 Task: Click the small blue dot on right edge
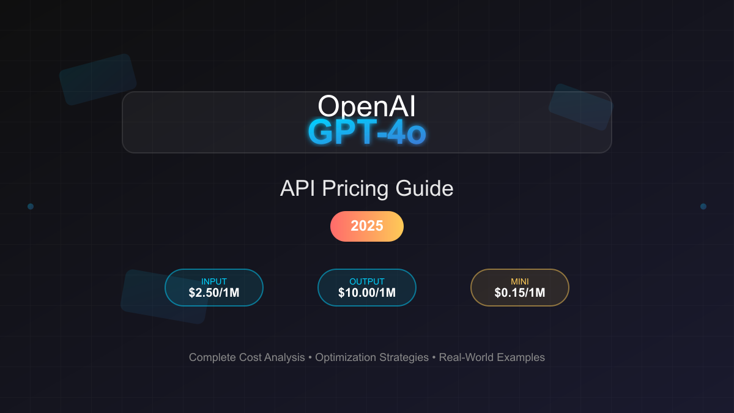pos(703,206)
